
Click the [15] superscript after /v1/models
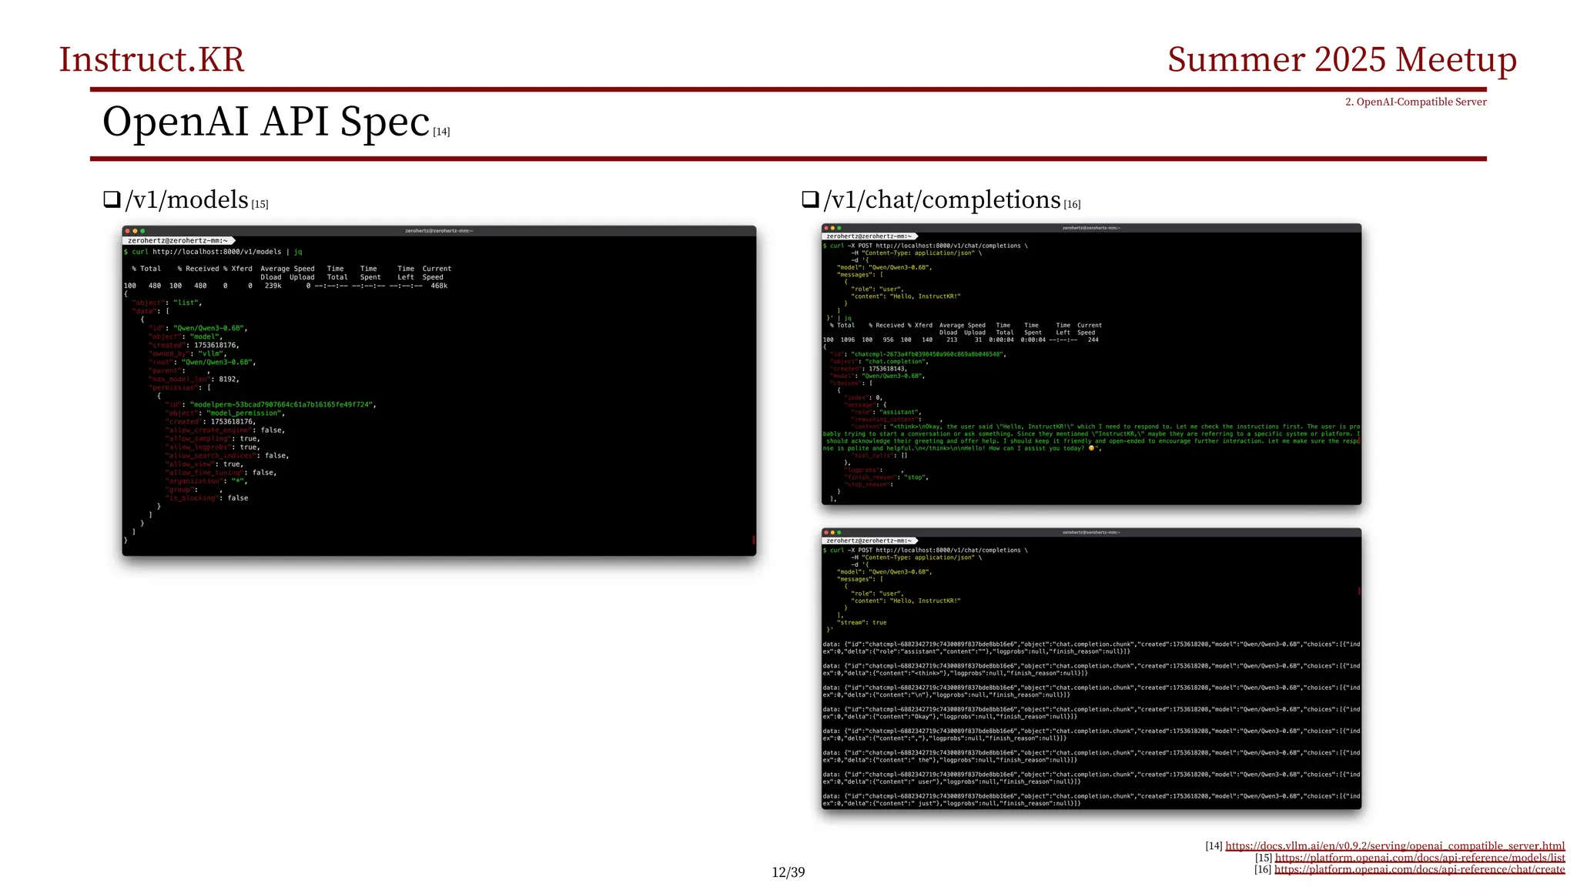259,204
